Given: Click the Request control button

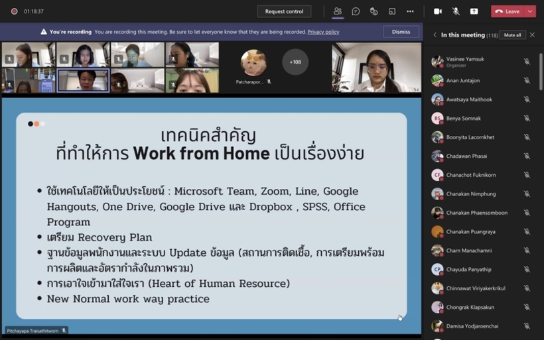Looking at the screenshot, I should point(284,11).
